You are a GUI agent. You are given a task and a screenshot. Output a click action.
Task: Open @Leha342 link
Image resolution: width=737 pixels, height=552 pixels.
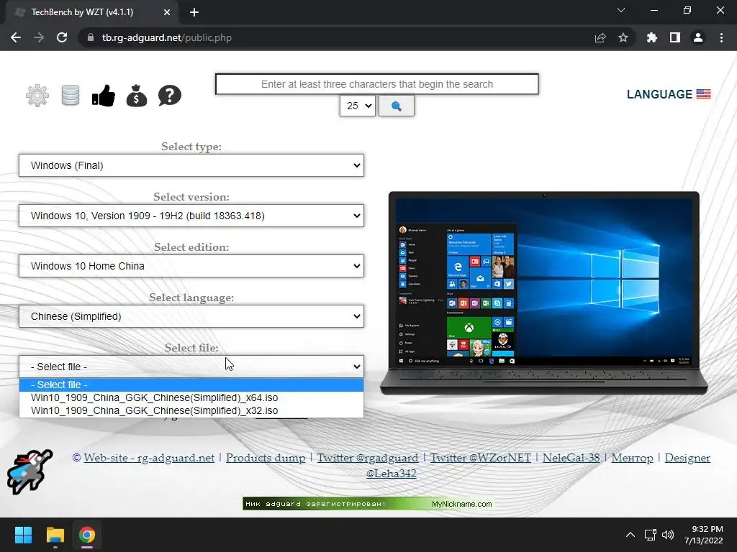coord(391,474)
